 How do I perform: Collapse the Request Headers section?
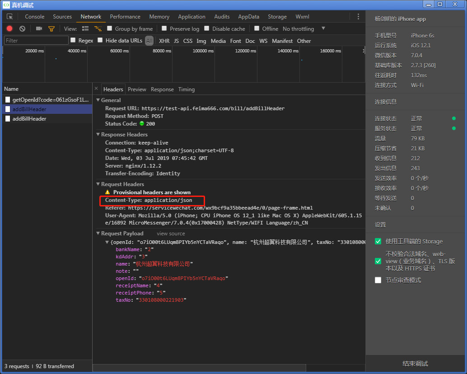(98, 184)
